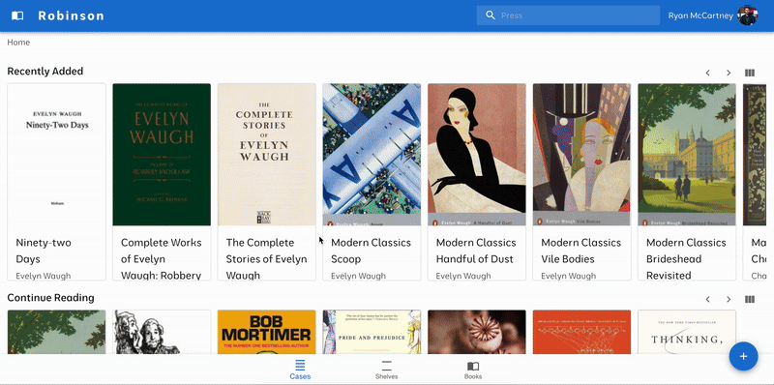Image resolution: width=774 pixels, height=385 pixels.
Task: Click the search magnifier icon
Action: tap(491, 15)
